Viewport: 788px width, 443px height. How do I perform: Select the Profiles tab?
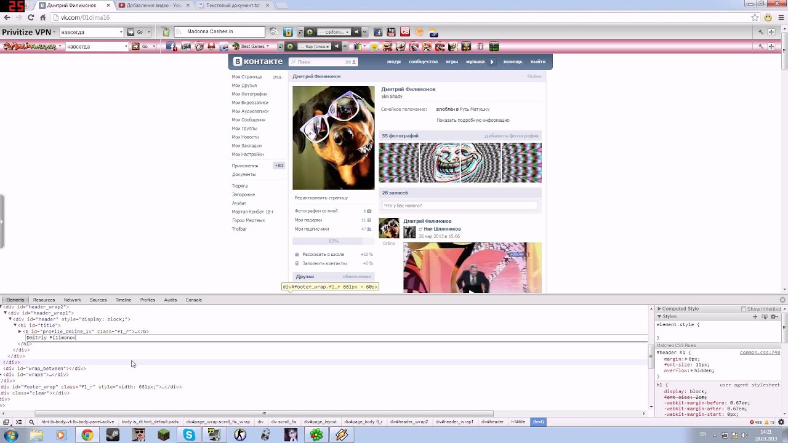[147, 300]
